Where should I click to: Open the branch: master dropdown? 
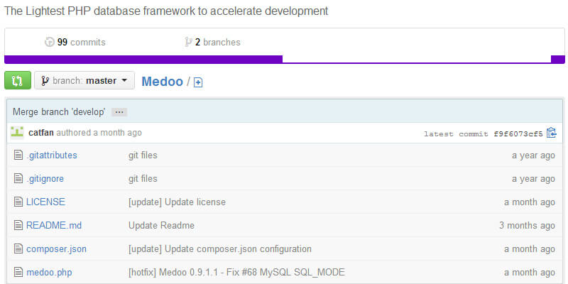coord(84,80)
